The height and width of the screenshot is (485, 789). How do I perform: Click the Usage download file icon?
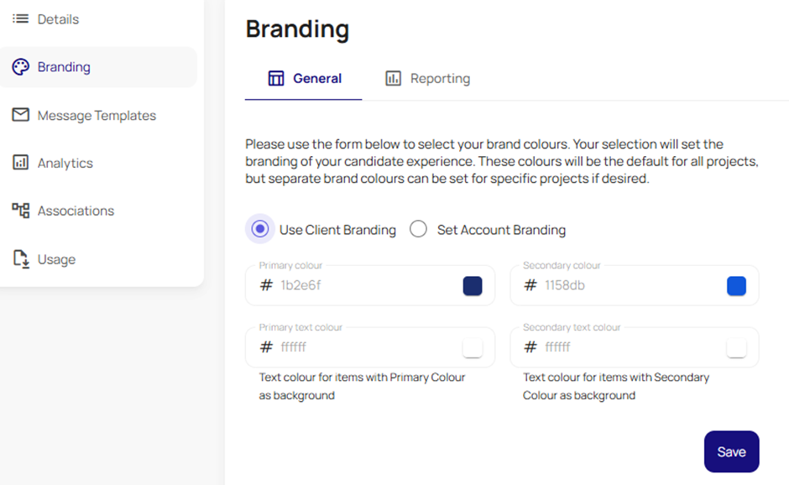(21, 259)
